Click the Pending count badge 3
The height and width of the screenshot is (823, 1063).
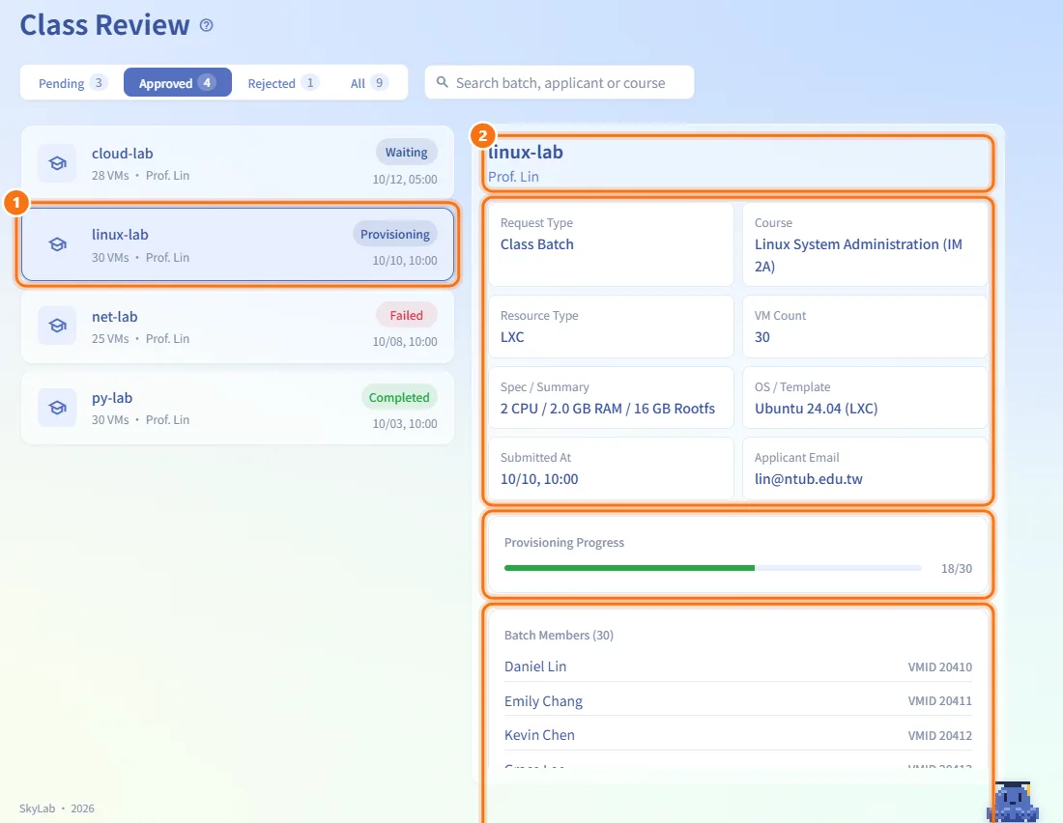point(99,83)
